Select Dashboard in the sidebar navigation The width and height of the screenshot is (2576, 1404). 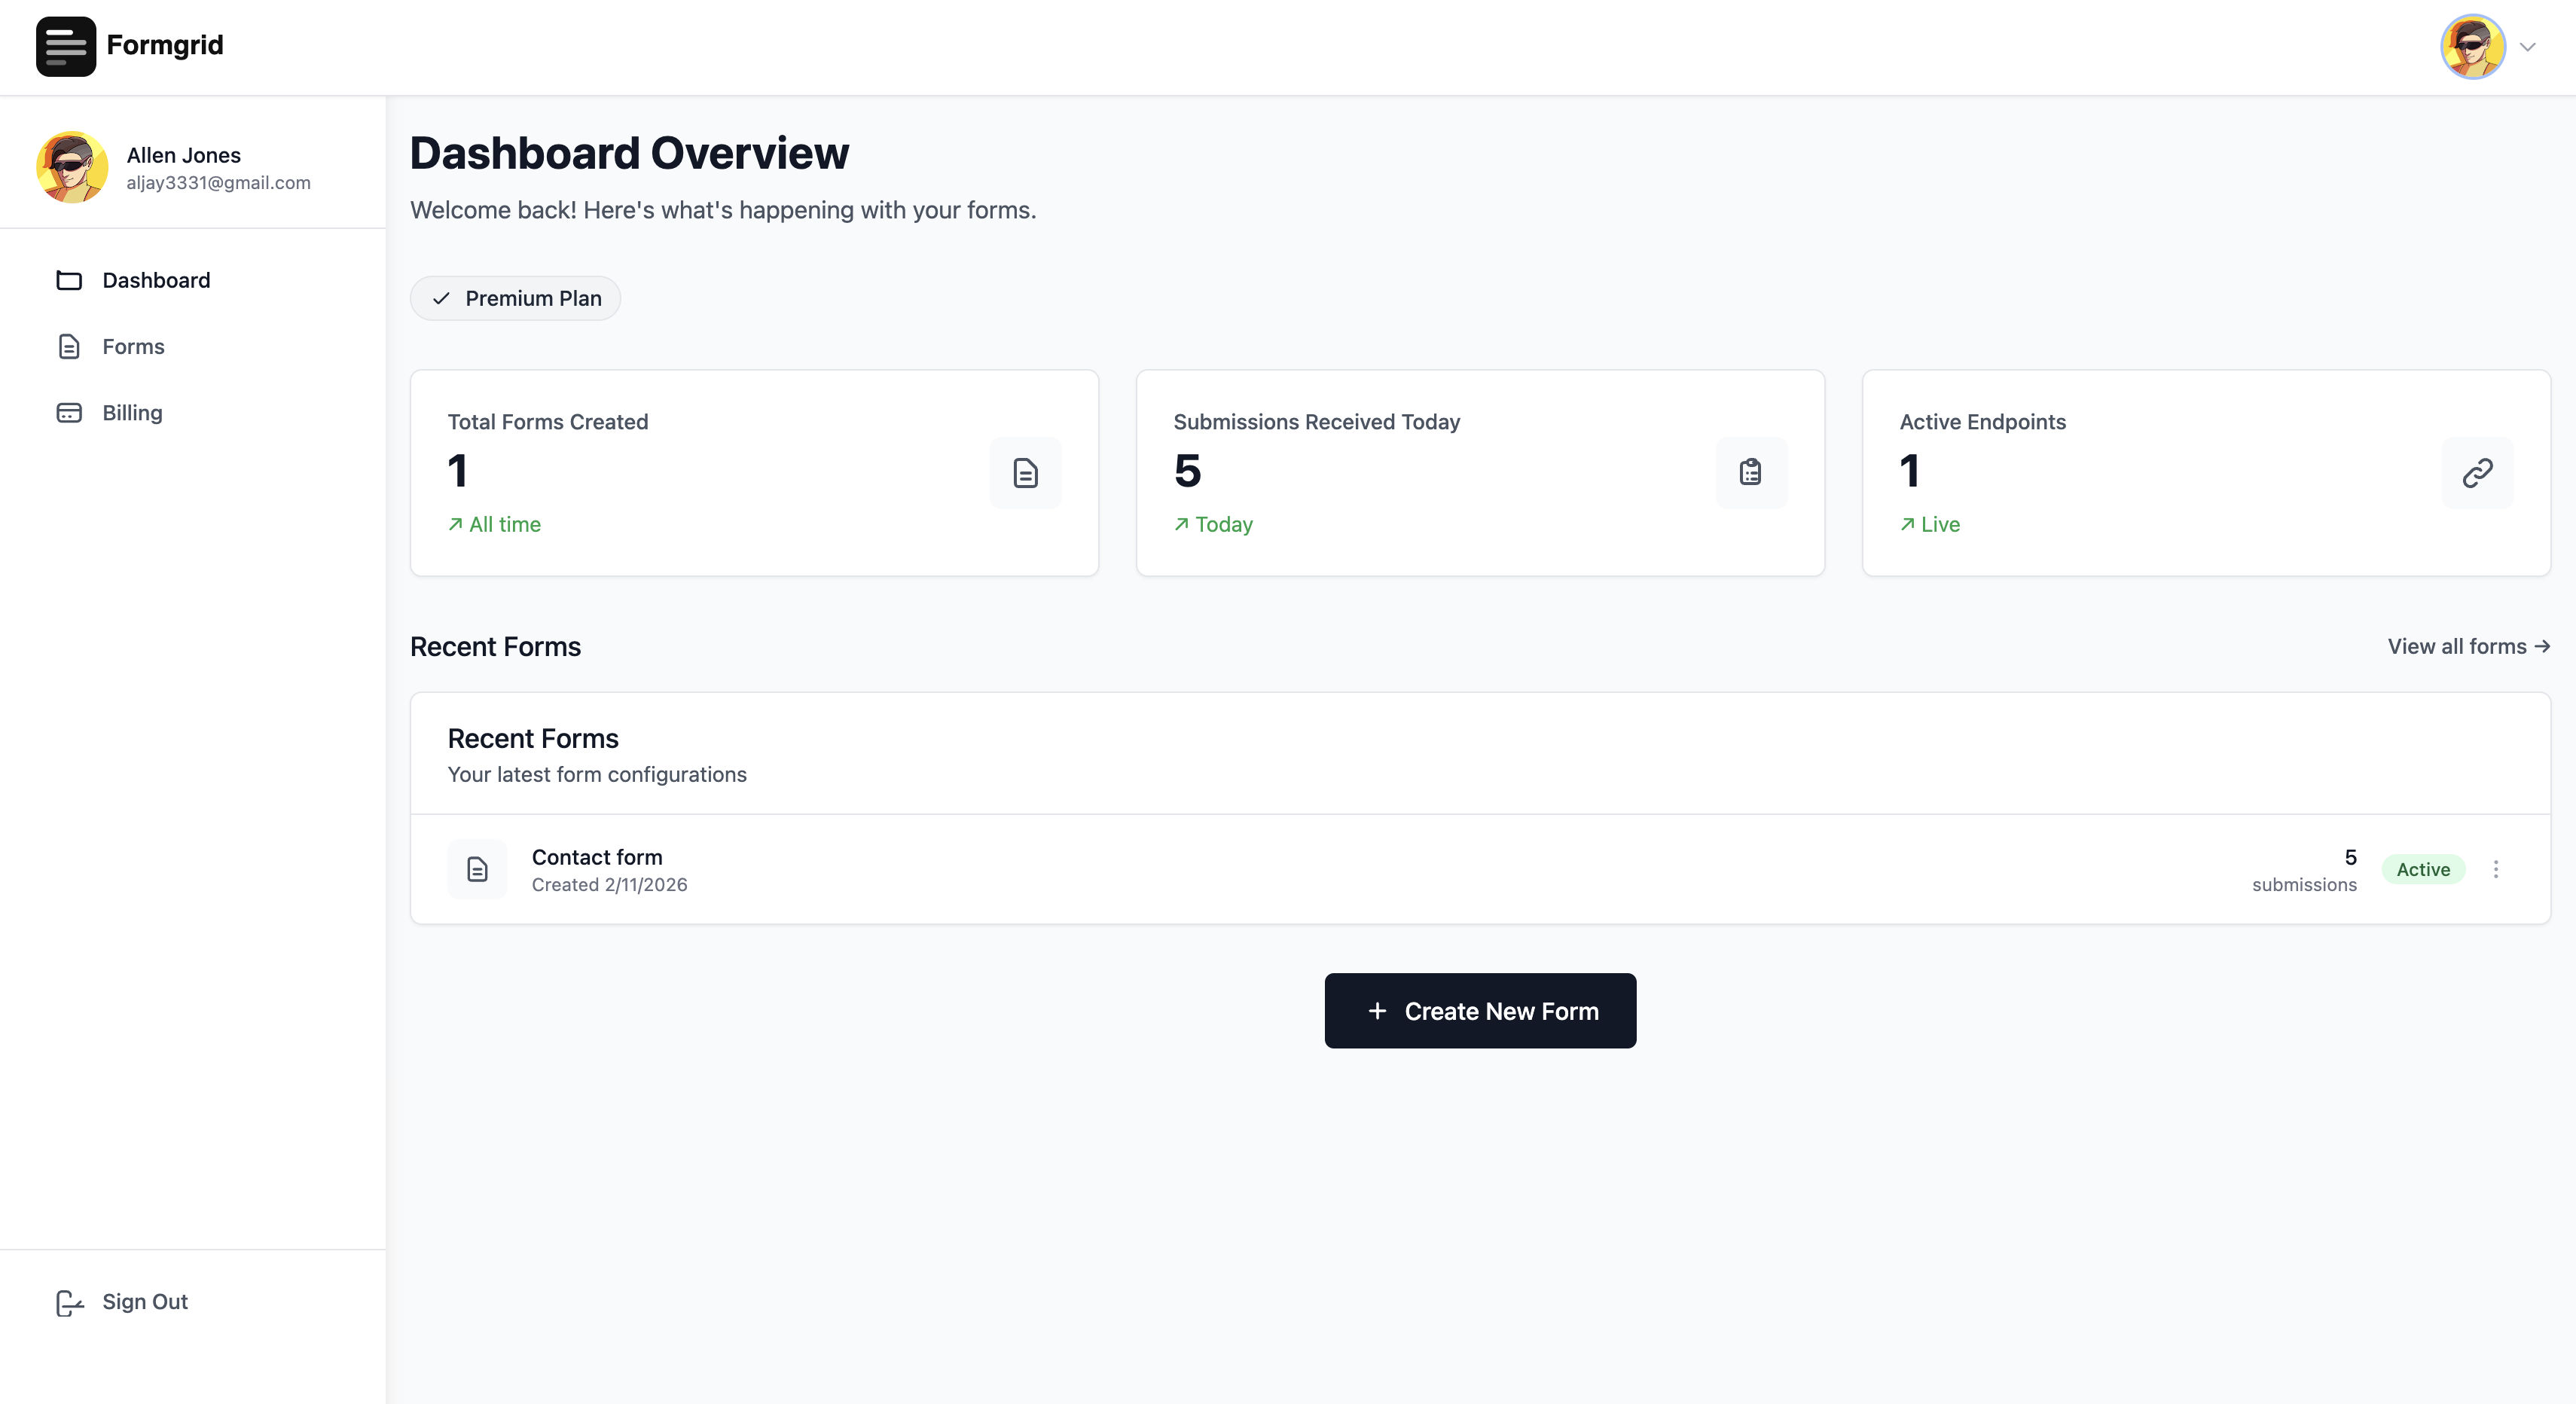point(156,281)
